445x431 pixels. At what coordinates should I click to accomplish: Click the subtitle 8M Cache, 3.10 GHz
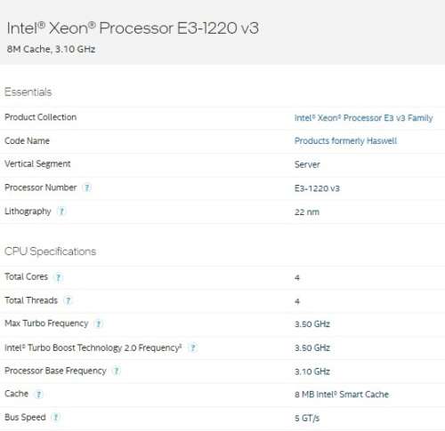[51, 49]
